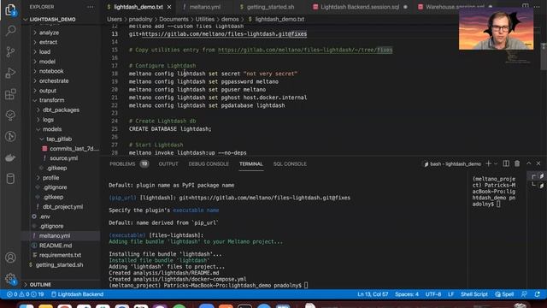Image resolution: width=547 pixels, height=308 pixels.
Task: Close the lightdash_demo.txt tab
Action: pyautogui.click(x=169, y=7)
